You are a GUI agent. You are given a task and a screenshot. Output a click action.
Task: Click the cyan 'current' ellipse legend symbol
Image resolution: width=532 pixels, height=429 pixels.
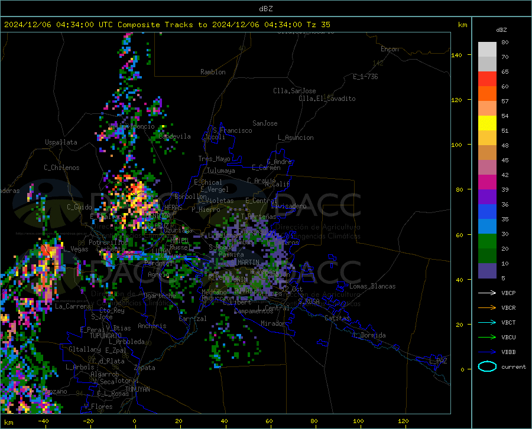click(x=487, y=366)
